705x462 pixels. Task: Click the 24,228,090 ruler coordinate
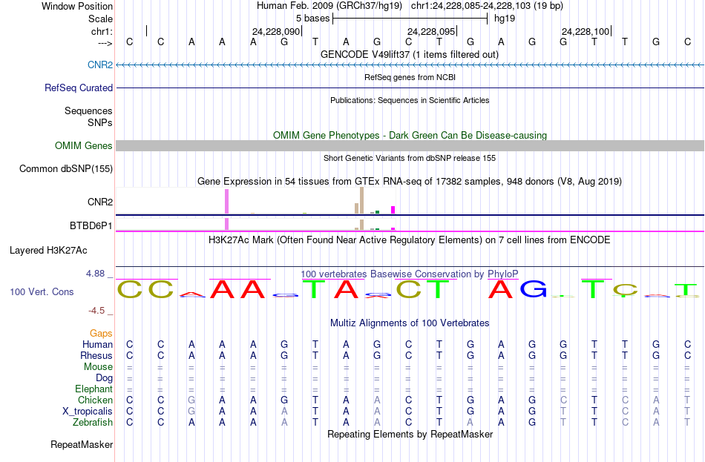point(275,31)
